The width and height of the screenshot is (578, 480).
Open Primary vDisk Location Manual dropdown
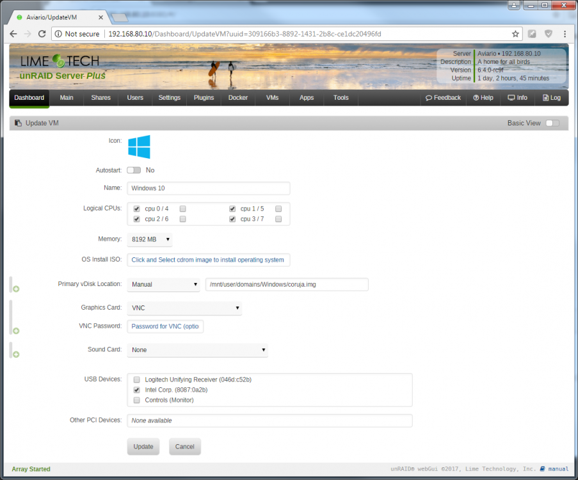[164, 284]
